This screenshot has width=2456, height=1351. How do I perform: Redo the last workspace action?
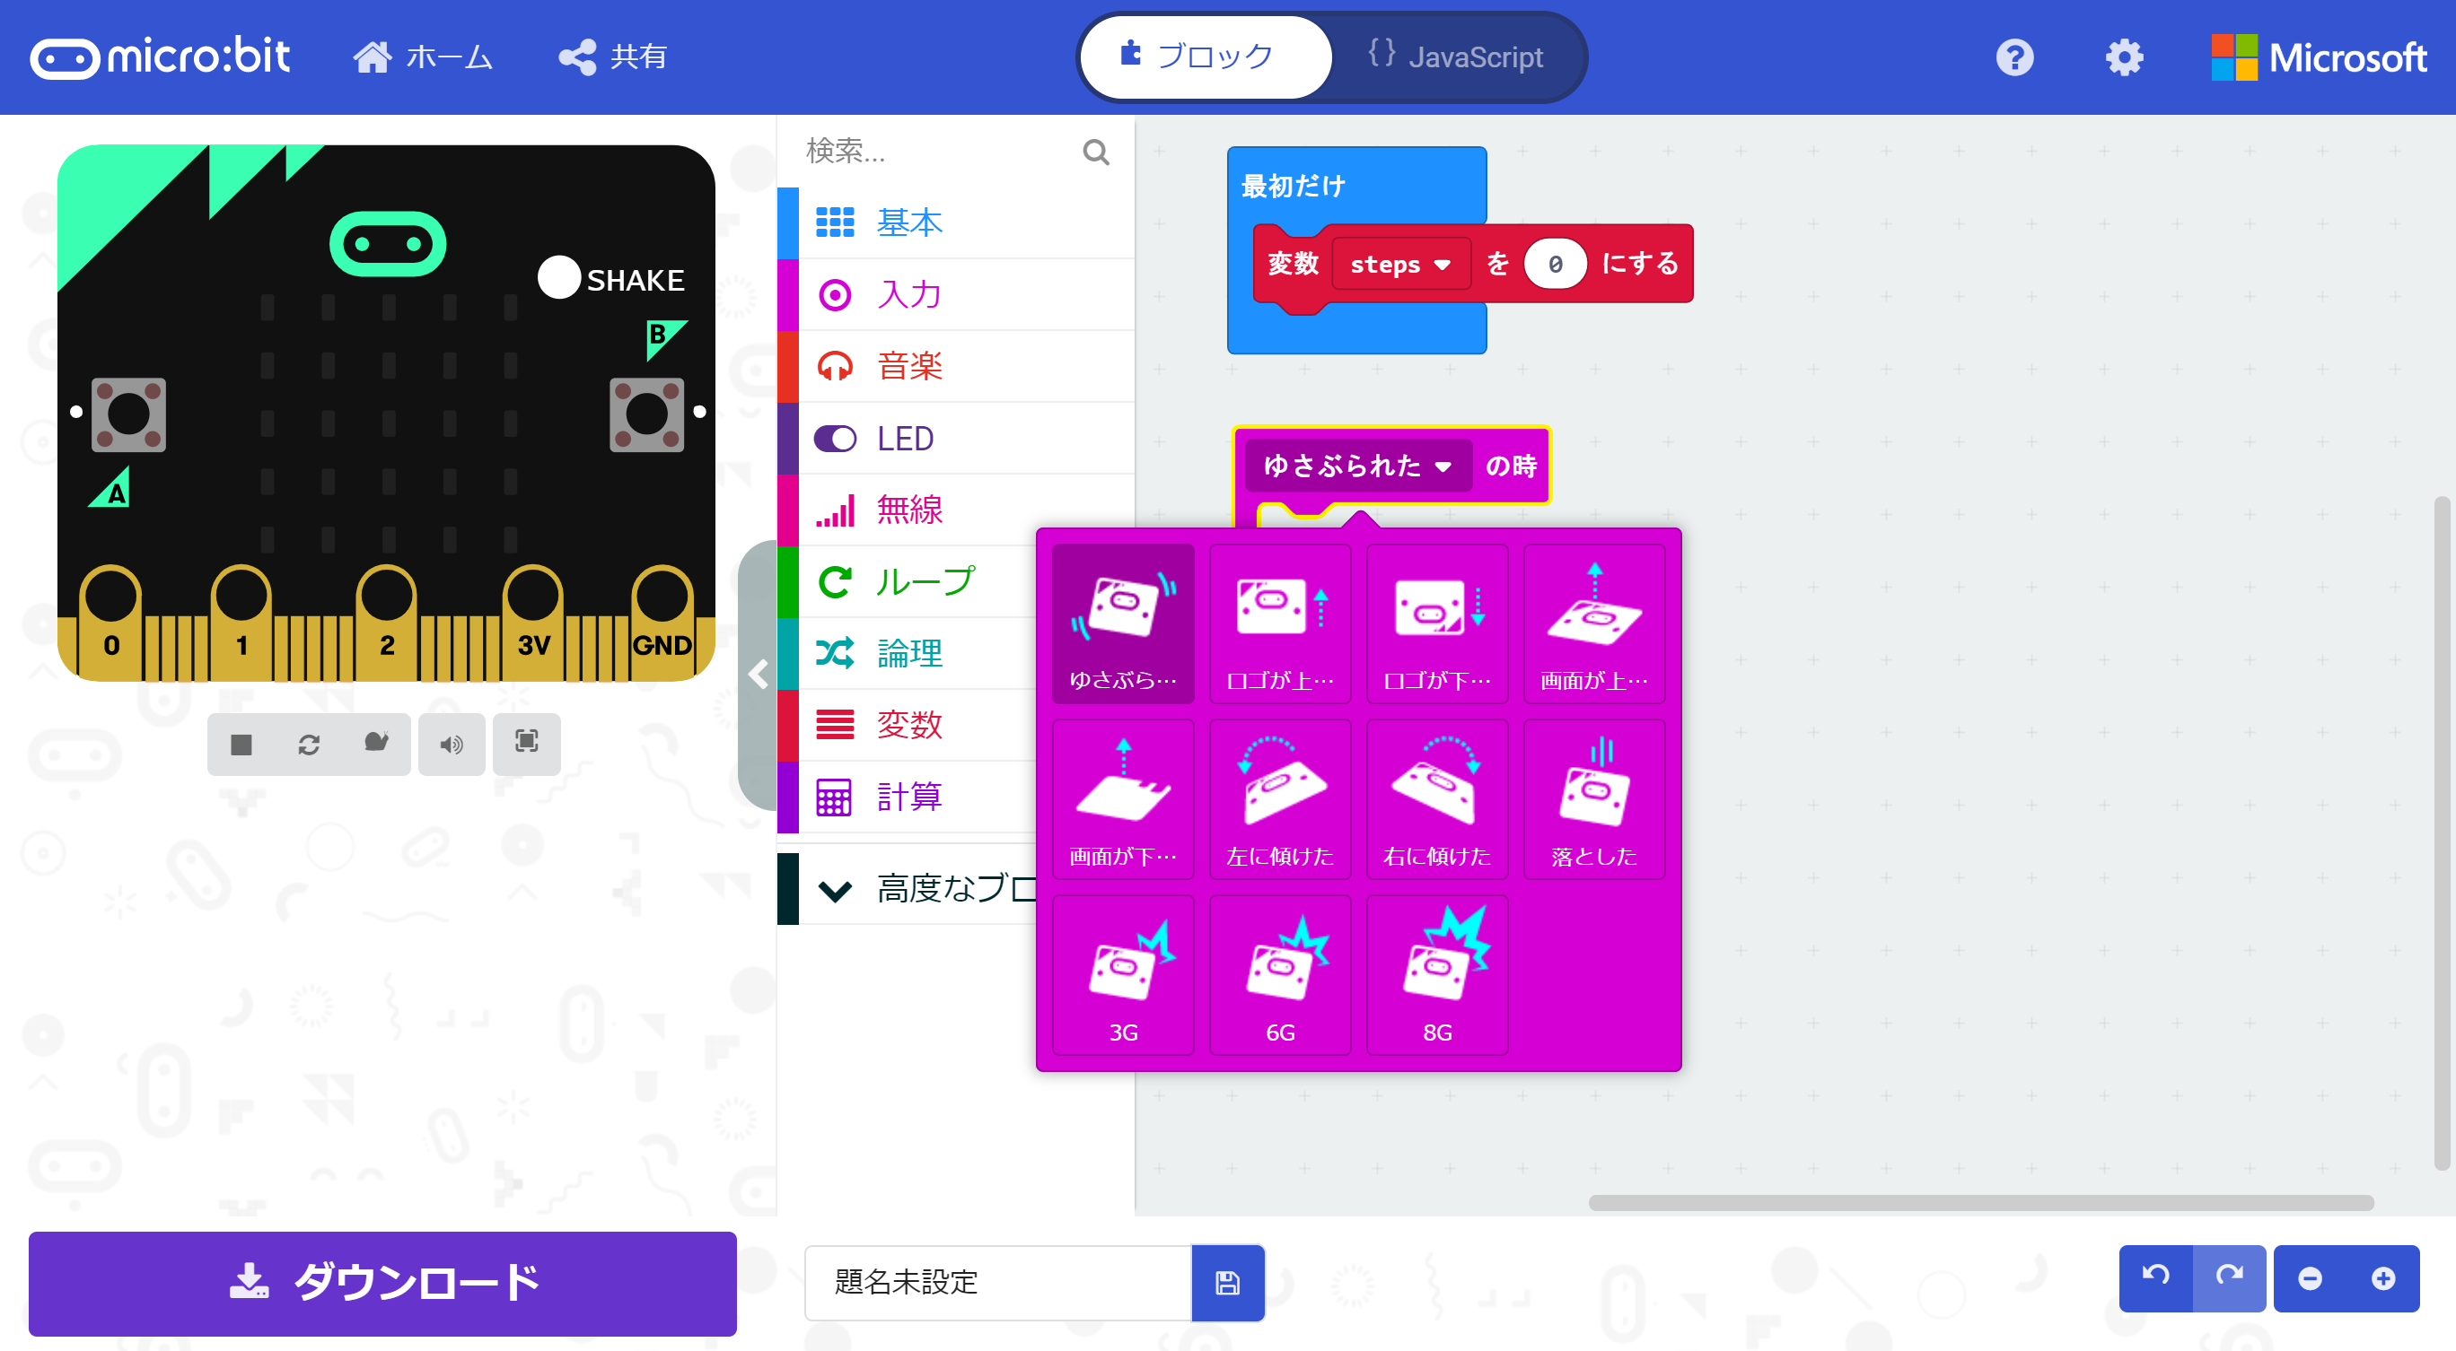pyautogui.click(x=2228, y=1277)
